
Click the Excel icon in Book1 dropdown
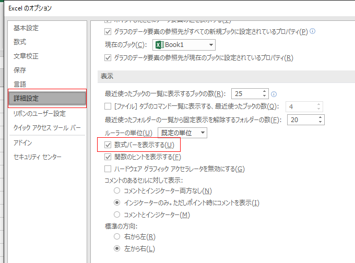pos(160,45)
